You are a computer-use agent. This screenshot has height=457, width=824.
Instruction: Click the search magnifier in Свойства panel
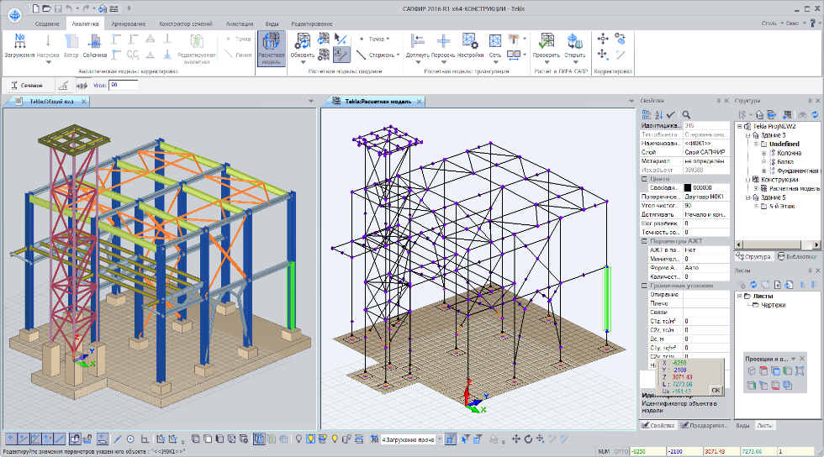click(686, 114)
